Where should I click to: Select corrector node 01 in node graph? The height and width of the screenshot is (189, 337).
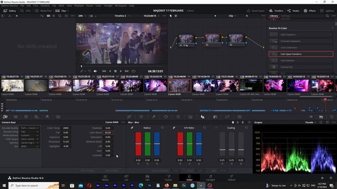pyautogui.click(x=186, y=40)
